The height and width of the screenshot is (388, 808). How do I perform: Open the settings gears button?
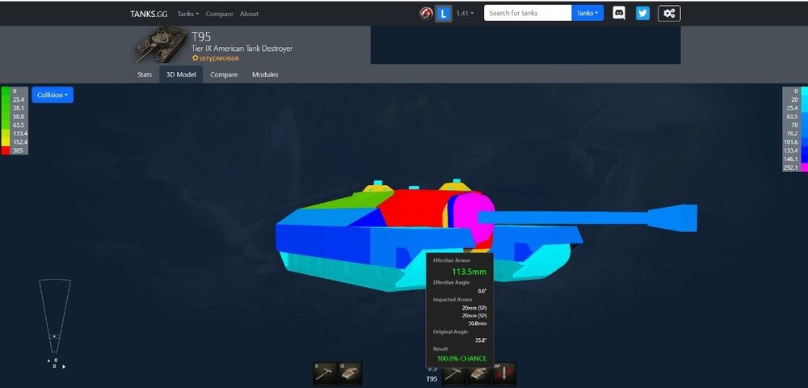[x=669, y=14]
